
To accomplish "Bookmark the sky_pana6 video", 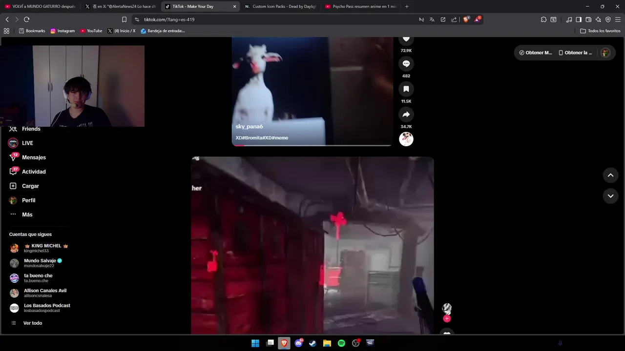I will coord(406,89).
